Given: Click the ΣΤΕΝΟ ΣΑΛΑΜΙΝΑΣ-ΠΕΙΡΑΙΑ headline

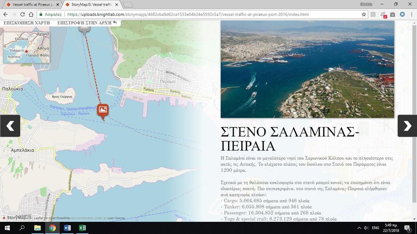Looking at the screenshot, I should (x=290, y=139).
